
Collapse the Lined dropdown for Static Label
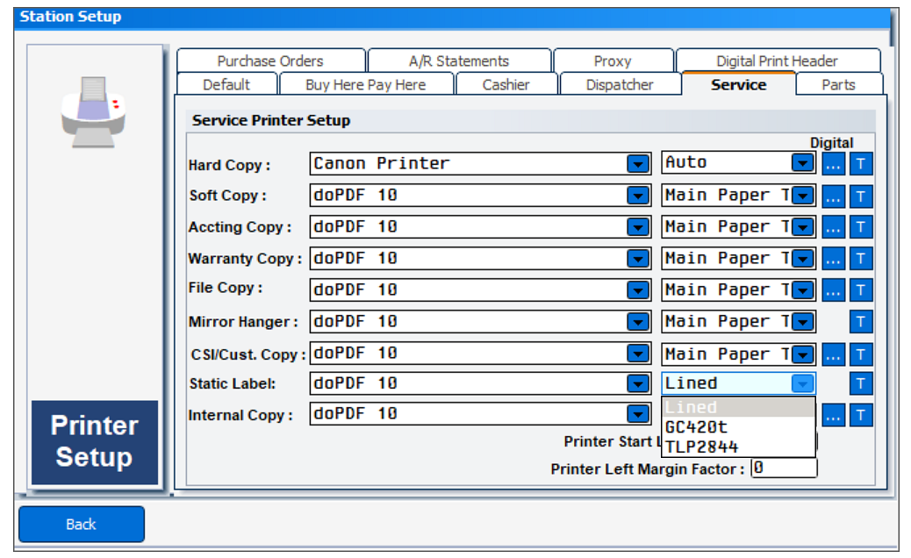pos(803,383)
